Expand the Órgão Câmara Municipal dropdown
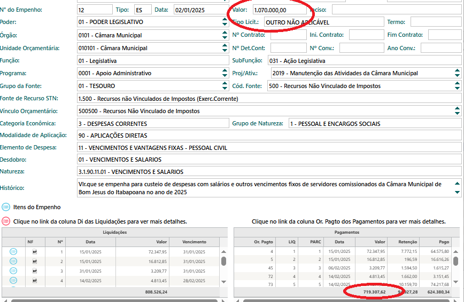The height and width of the screenshot is (302, 464). (225, 35)
